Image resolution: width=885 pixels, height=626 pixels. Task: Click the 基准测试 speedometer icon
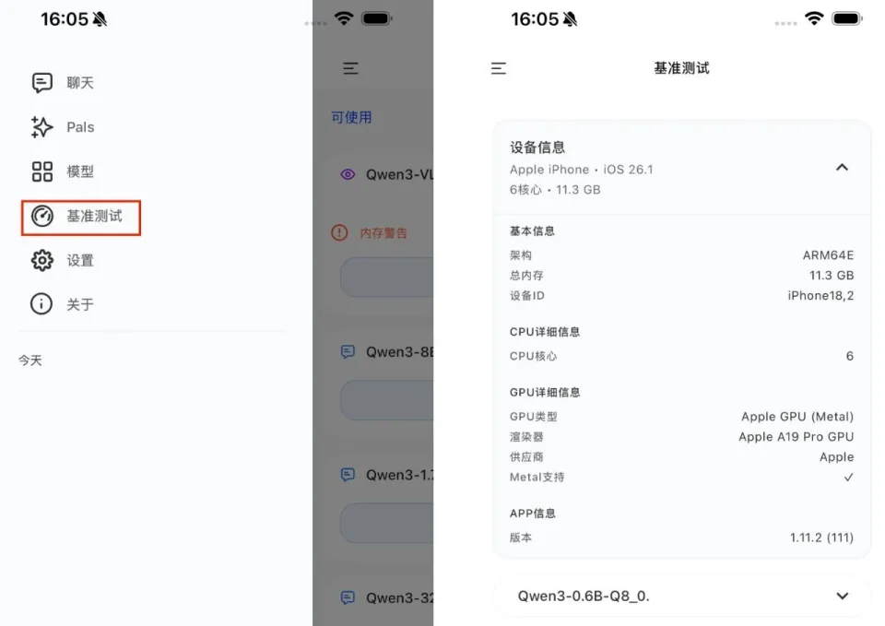[41, 216]
